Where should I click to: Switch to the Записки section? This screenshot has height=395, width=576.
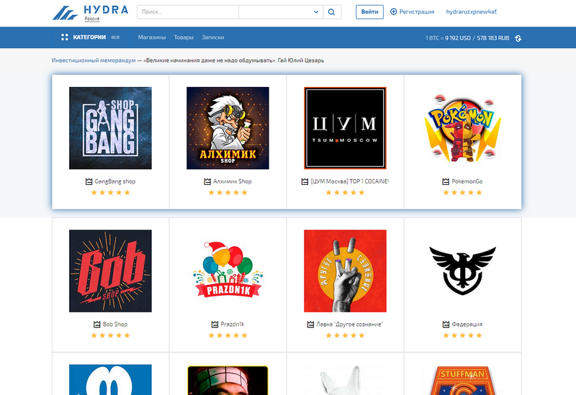click(x=213, y=37)
